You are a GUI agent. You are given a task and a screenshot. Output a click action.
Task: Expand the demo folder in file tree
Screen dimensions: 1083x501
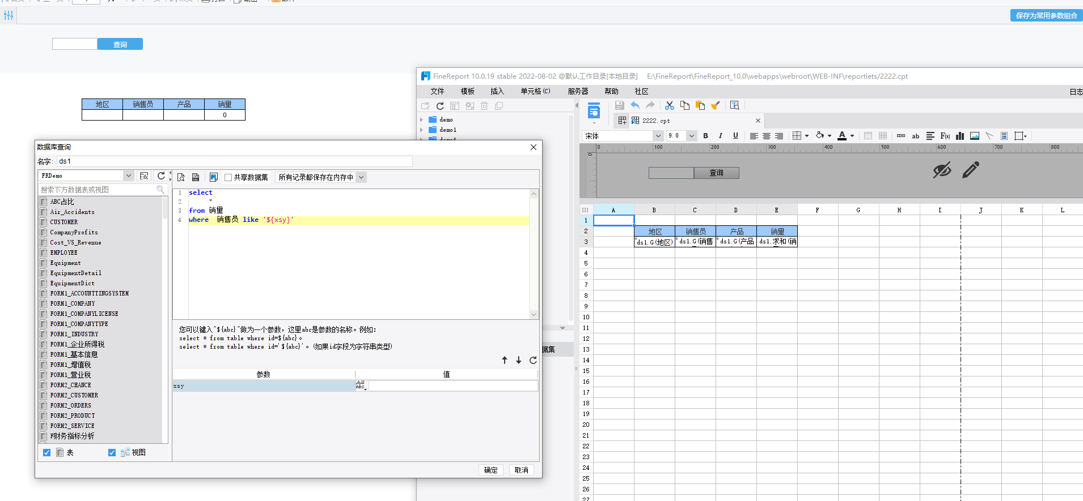coord(421,119)
